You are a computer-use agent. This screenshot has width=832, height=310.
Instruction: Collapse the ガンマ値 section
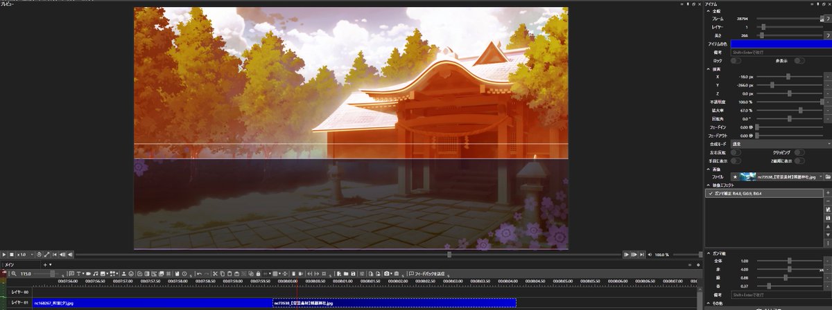click(x=708, y=253)
